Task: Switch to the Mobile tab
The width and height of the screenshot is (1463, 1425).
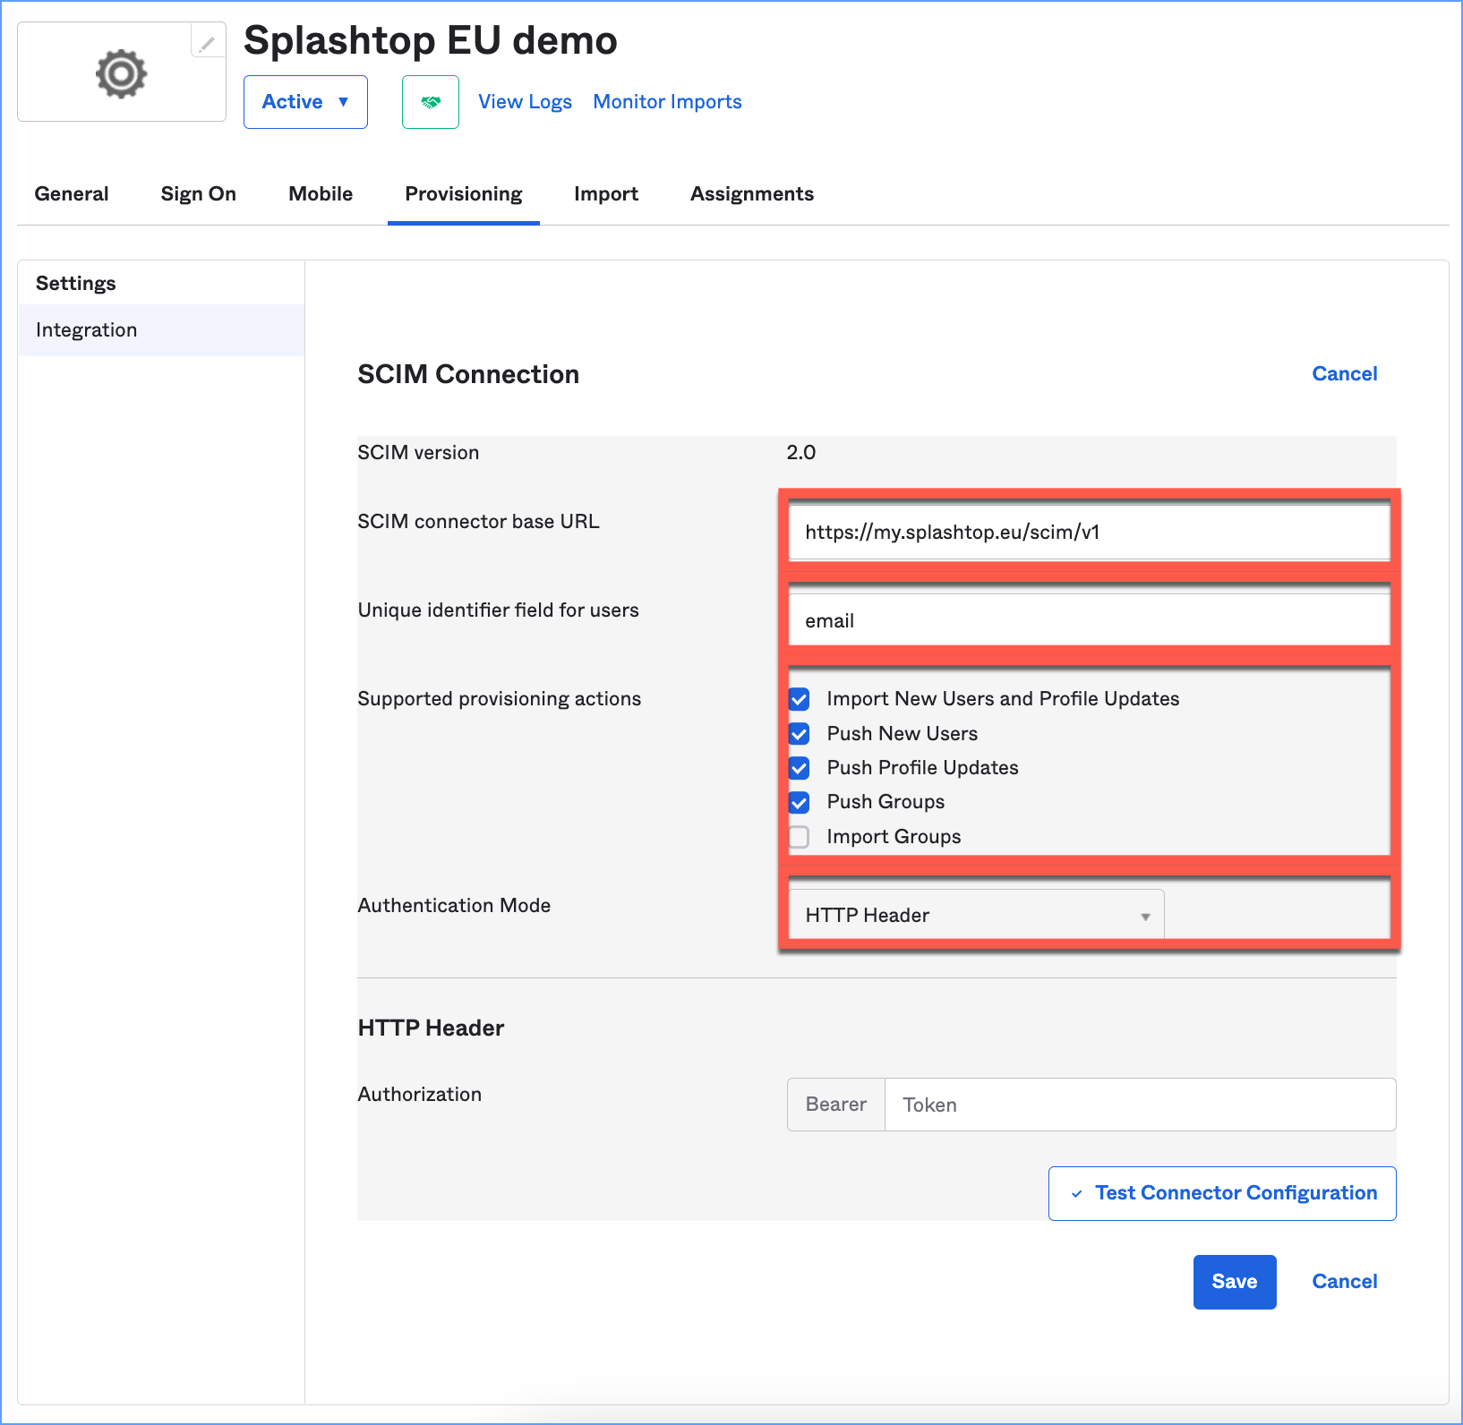Action: pyautogui.click(x=321, y=194)
